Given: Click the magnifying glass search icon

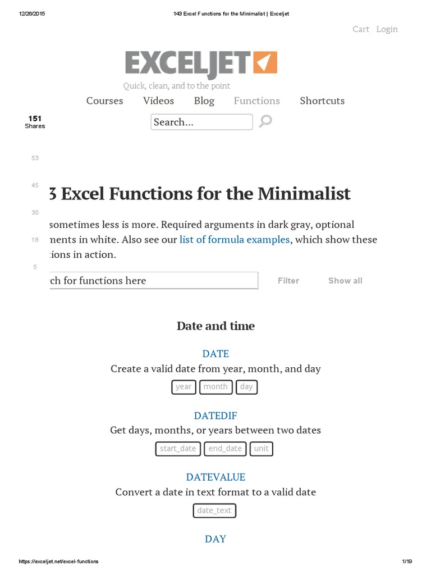Looking at the screenshot, I should point(265,121).
